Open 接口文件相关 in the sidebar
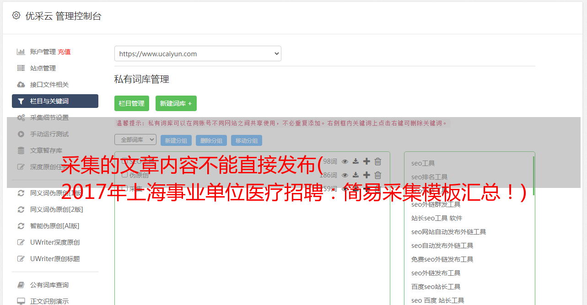 click(x=49, y=85)
